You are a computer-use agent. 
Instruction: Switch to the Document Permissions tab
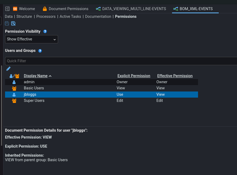[65, 9]
